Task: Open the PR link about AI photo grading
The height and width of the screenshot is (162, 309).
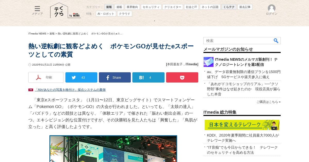Action: (70, 90)
